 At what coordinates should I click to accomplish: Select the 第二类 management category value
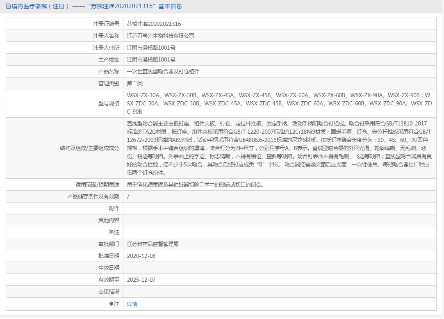click(135, 84)
